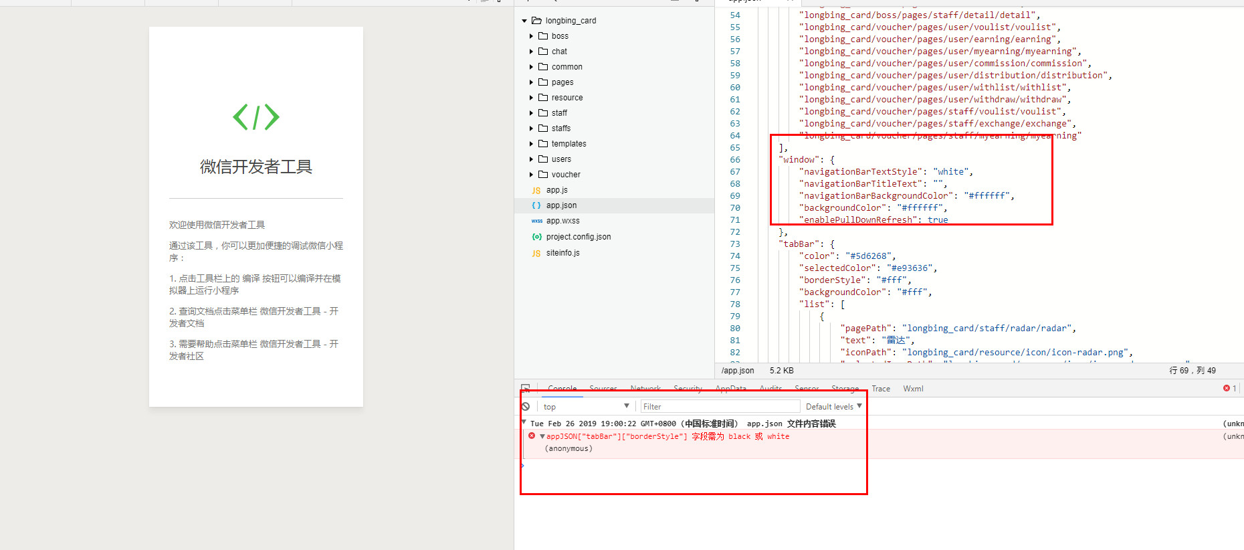Click the longbing_card open-folder icon
The image size is (1244, 550).
coord(536,21)
